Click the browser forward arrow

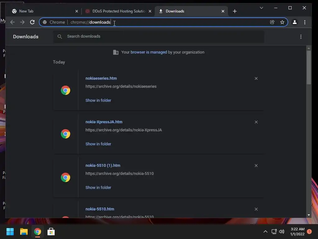pyautogui.click(x=22, y=22)
